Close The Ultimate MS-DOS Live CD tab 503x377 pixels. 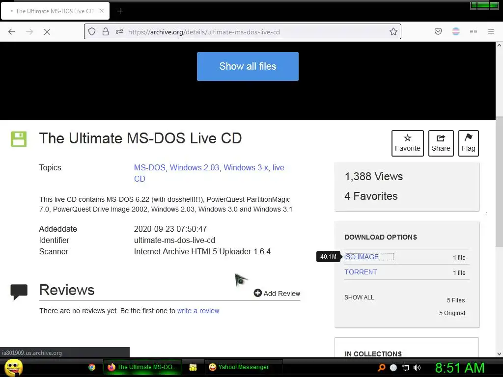102,11
